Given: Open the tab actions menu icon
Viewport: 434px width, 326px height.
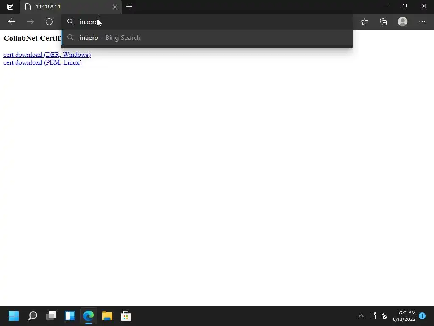Looking at the screenshot, I should tap(10, 7).
